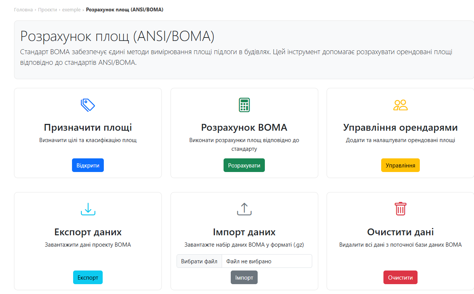This screenshot has width=474, height=294.
Task: Open the exemple project breadcrumb
Action: (x=71, y=9)
